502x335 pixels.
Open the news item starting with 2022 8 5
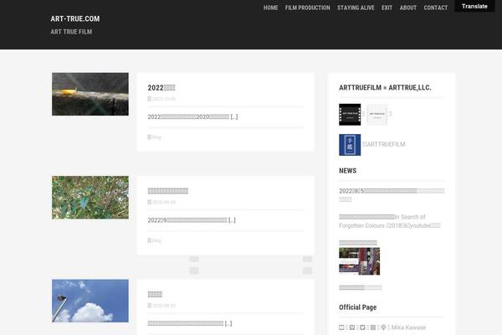tap(392, 195)
